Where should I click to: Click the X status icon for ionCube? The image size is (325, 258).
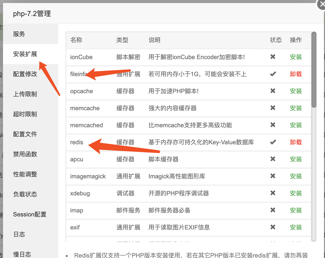click(273, 57)
